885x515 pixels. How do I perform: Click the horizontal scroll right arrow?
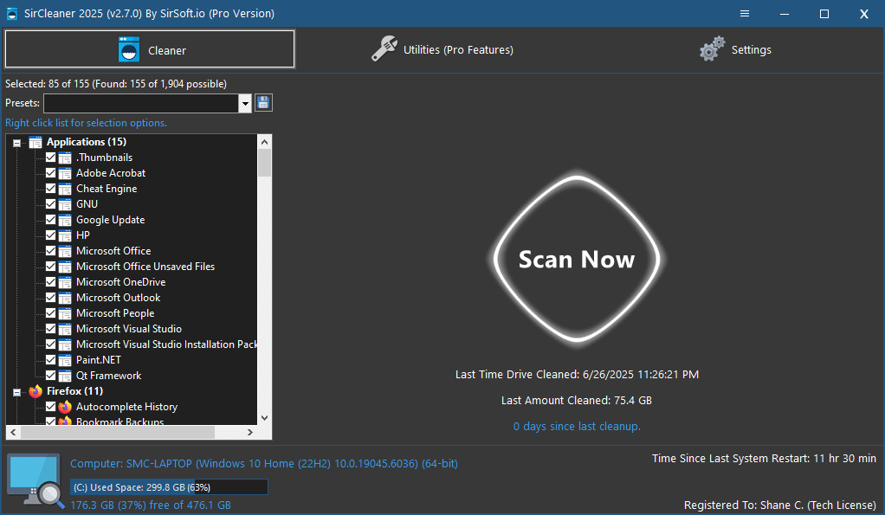[x=250, y=432]
